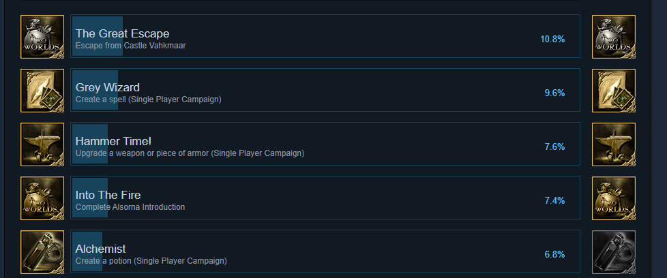
Task: Click the Hammer Time! achievement title
Action: point(114,141)
